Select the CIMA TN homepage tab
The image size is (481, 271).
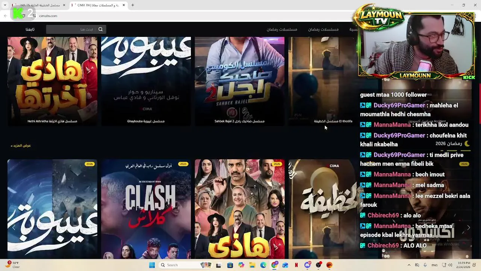(99, 5)
